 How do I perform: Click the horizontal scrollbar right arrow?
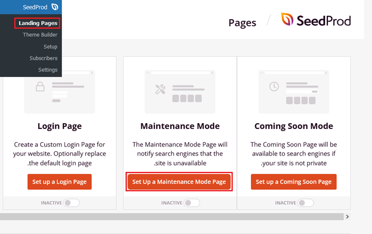[348, 216]
